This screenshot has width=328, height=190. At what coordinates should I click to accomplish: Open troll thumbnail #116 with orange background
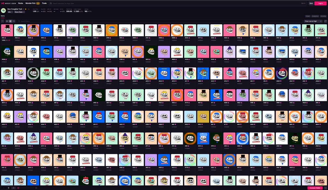pos(112,30)
